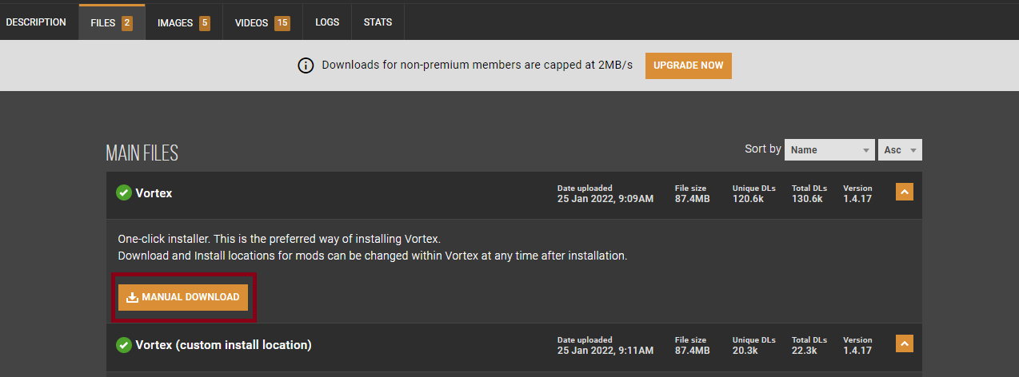
Task: Open the Sort by Name dropdown
Action: click(x=829, y=150)
